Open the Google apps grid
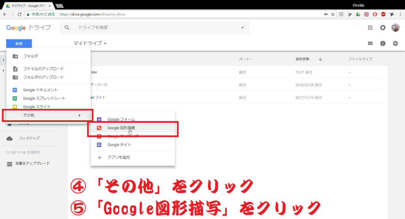Image resolution: width=405 pixels, height=219 pixels. tap(370, 28)
